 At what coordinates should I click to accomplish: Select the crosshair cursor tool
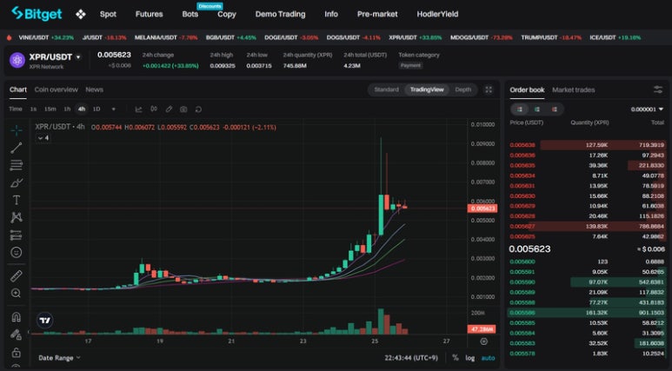[17, 129]
